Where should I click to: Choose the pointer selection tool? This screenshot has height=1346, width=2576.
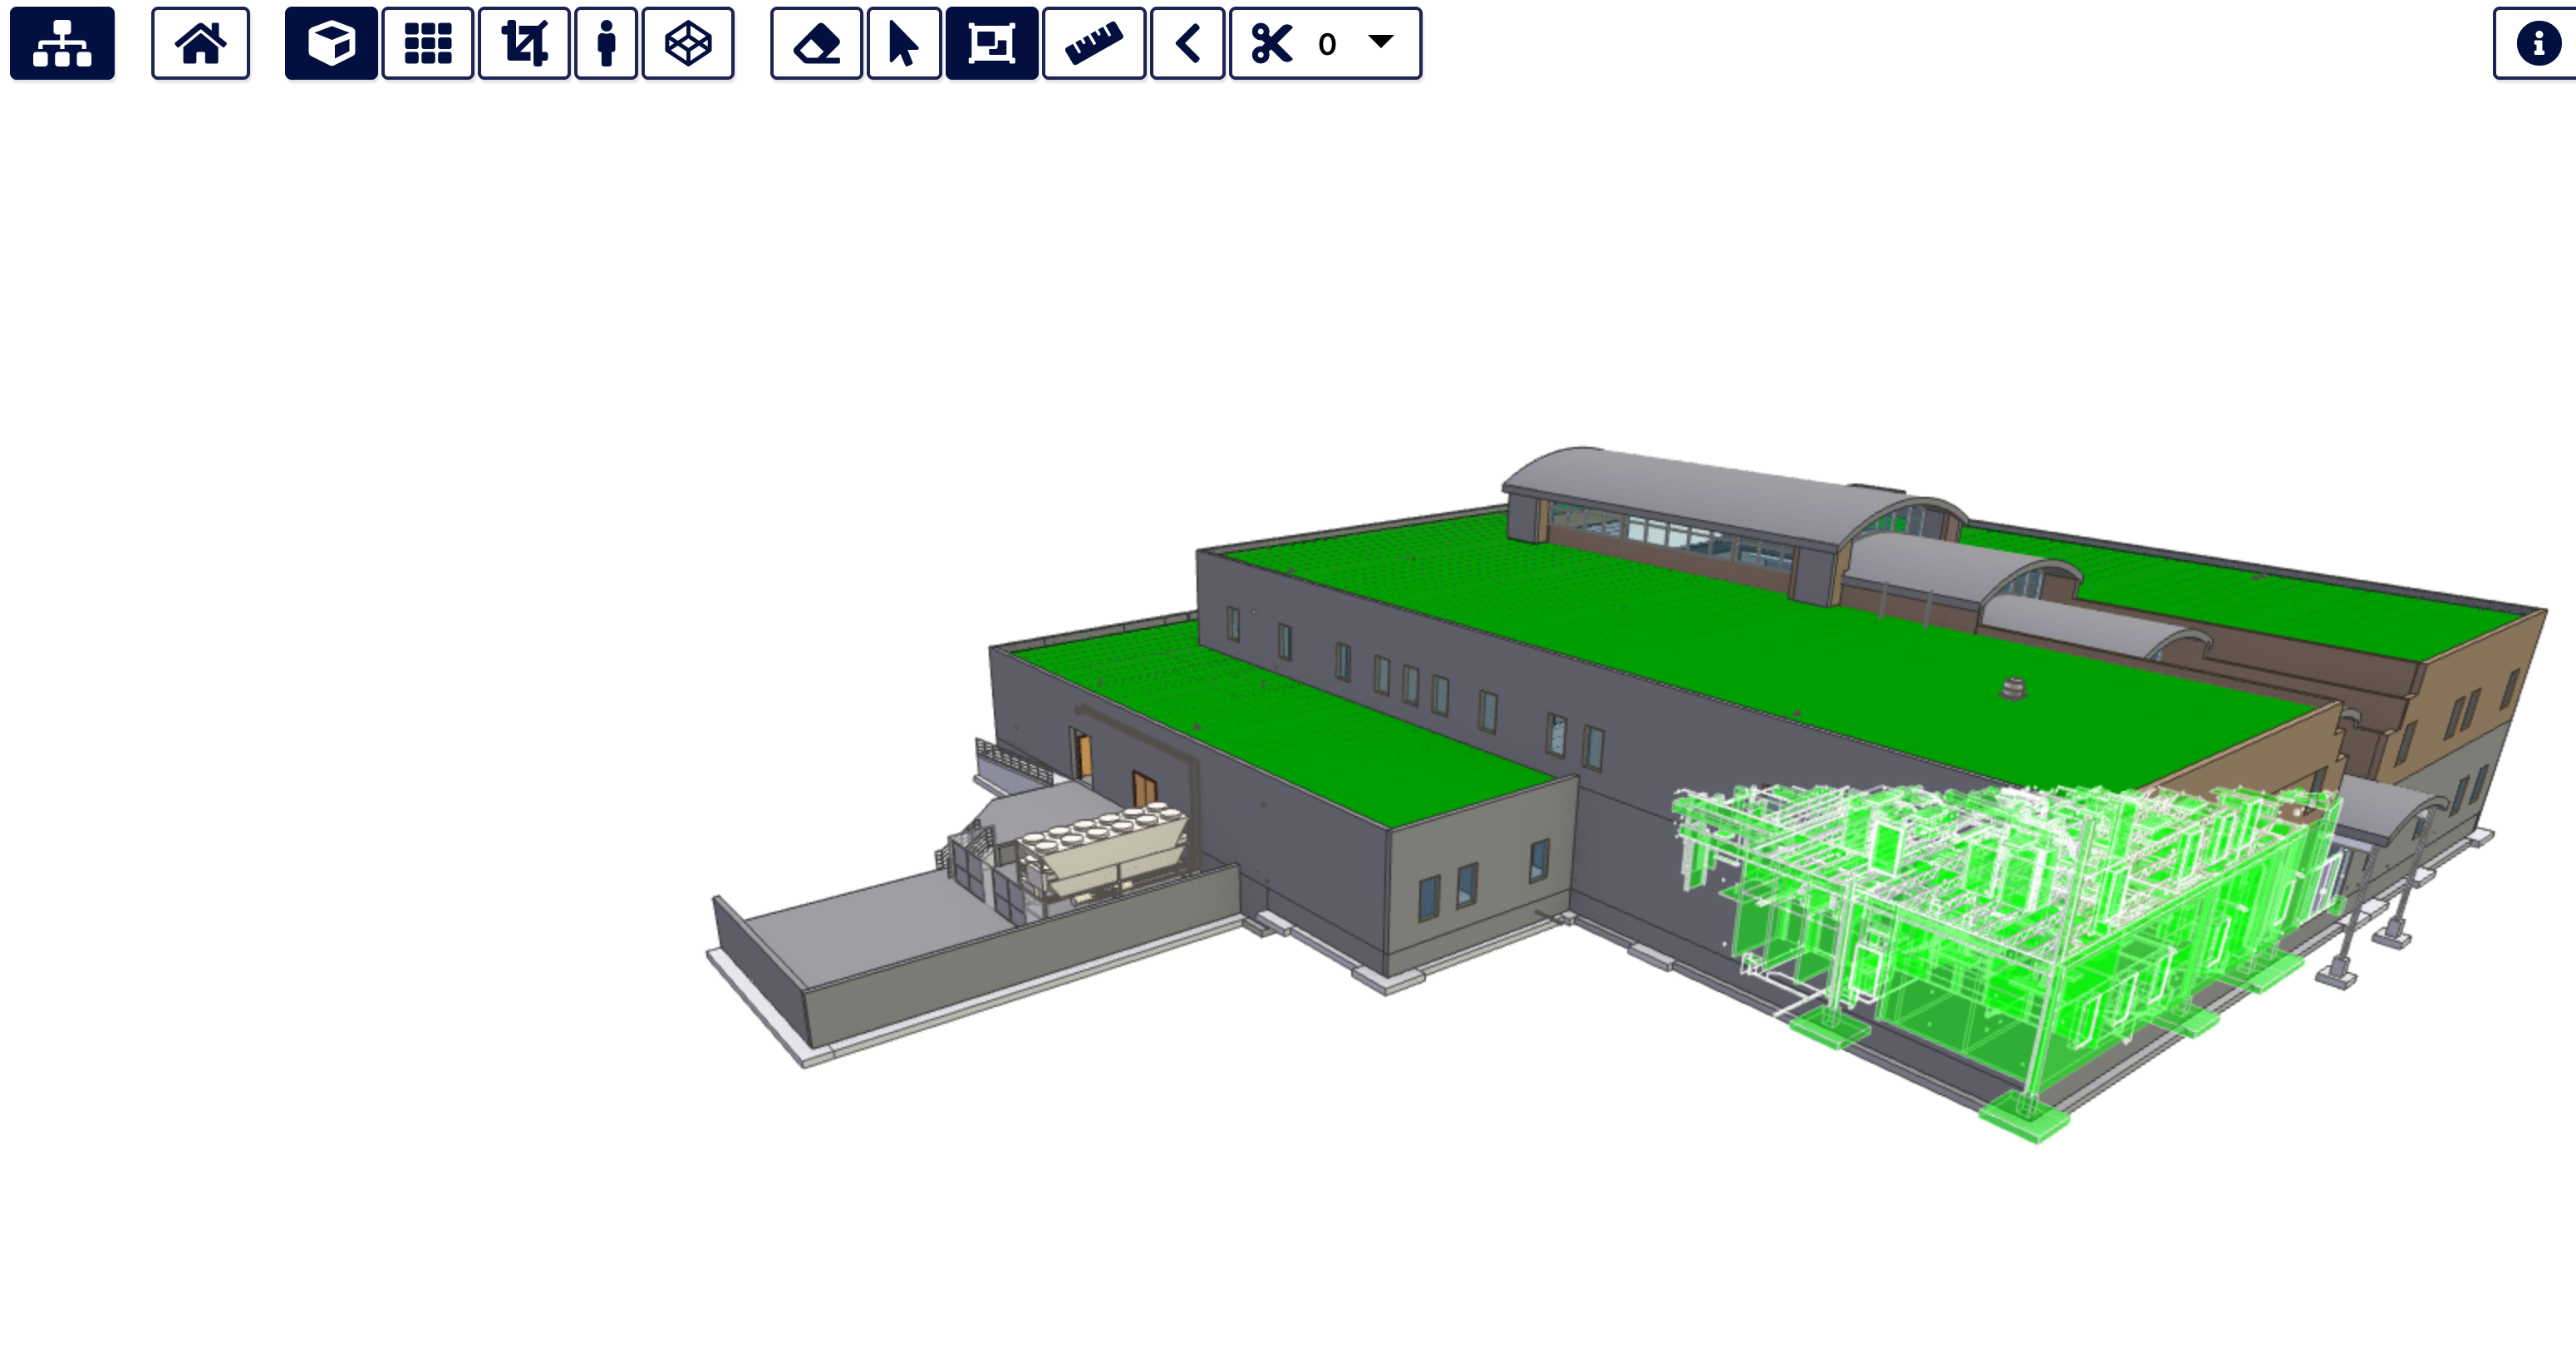pyautogui.click(x=903, y=43)
